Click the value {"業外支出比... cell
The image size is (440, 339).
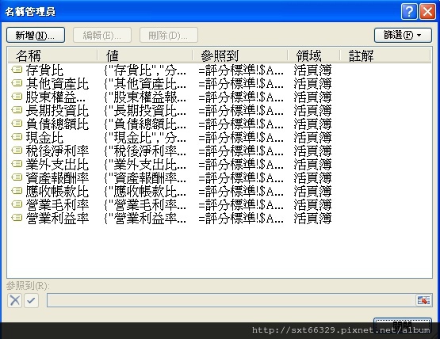(145, 164)
